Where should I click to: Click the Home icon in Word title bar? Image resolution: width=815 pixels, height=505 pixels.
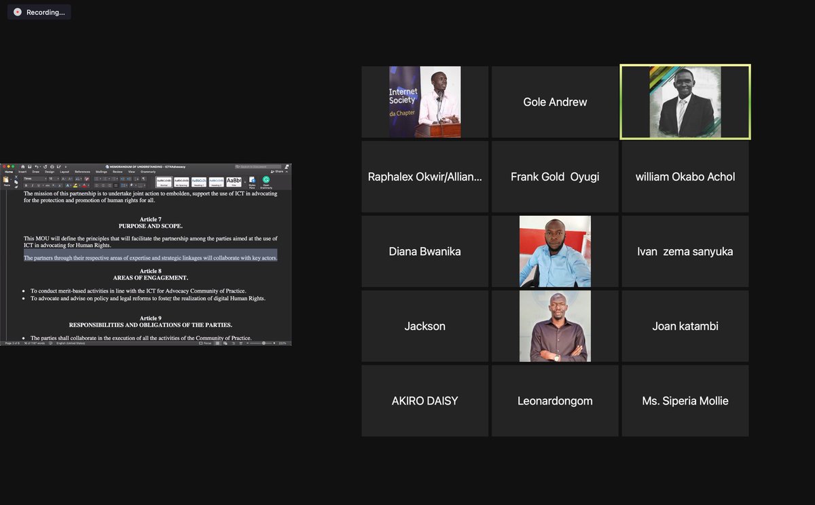[x=23, y=166]
